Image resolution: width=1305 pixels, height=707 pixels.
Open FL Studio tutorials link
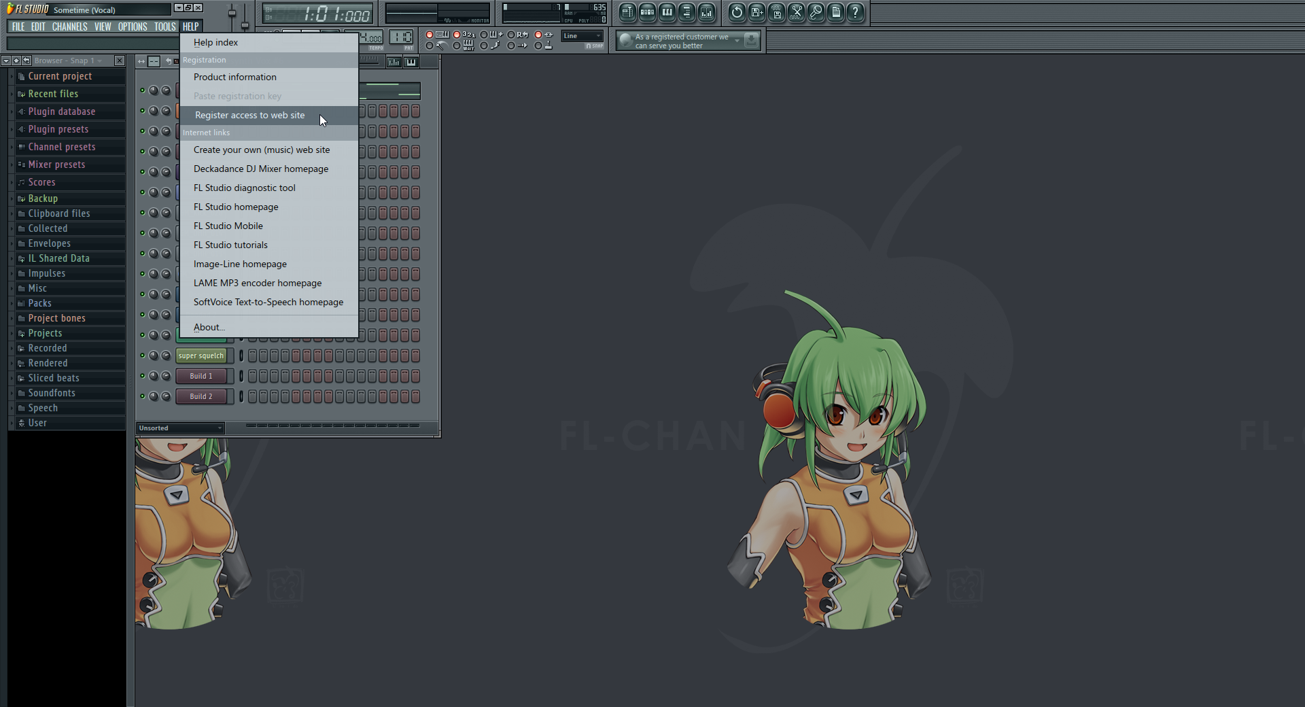tap(269, 245)
